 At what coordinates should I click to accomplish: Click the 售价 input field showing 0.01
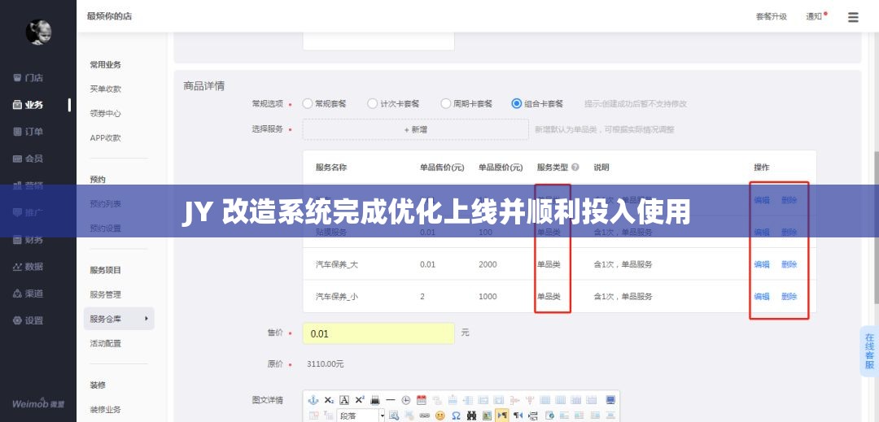point(378,333)
